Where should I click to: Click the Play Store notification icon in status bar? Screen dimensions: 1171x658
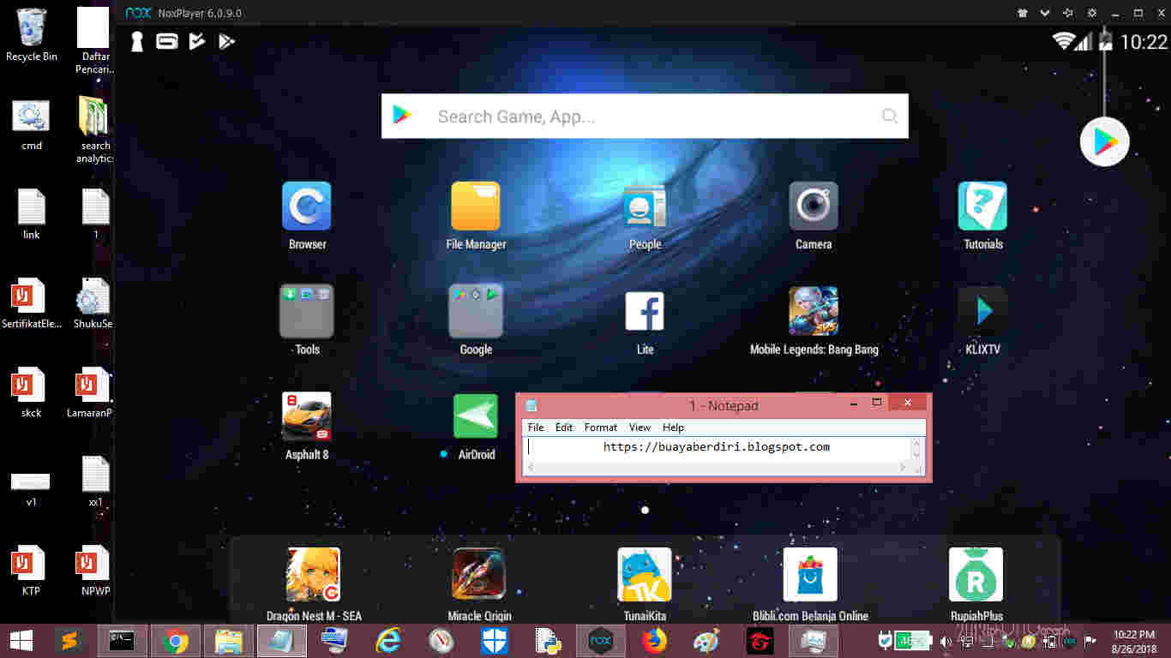227,41
